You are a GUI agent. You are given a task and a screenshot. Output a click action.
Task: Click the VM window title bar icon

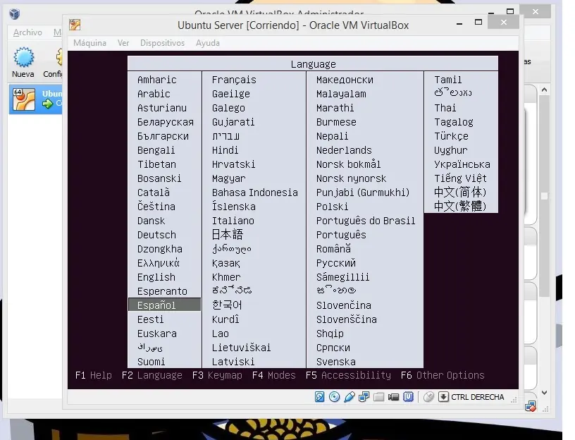pyautogui.click(x=75, y=25)
